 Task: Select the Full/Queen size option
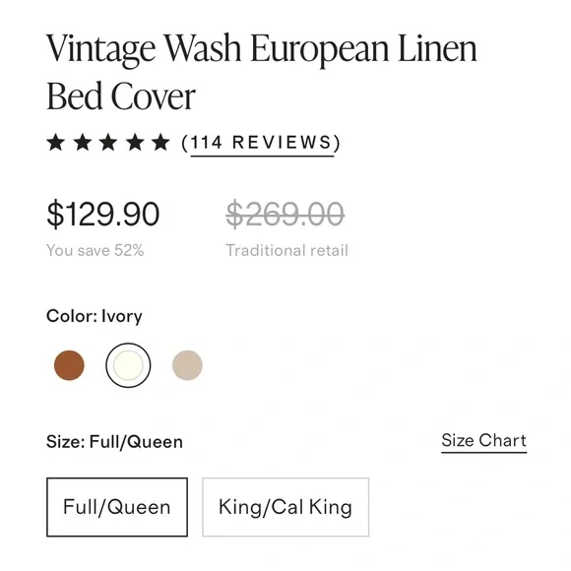(117, 507)
